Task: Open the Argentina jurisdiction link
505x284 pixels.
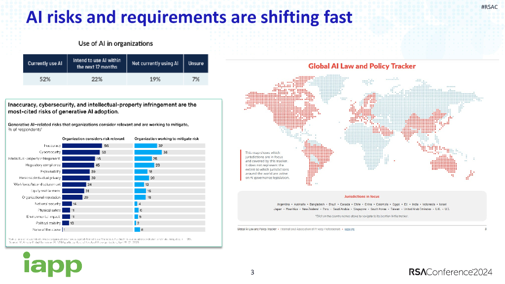Action: click(284, 205)
